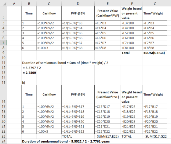
Task: Click the 'b)' label cell
Action: click(x=29, y=83)
